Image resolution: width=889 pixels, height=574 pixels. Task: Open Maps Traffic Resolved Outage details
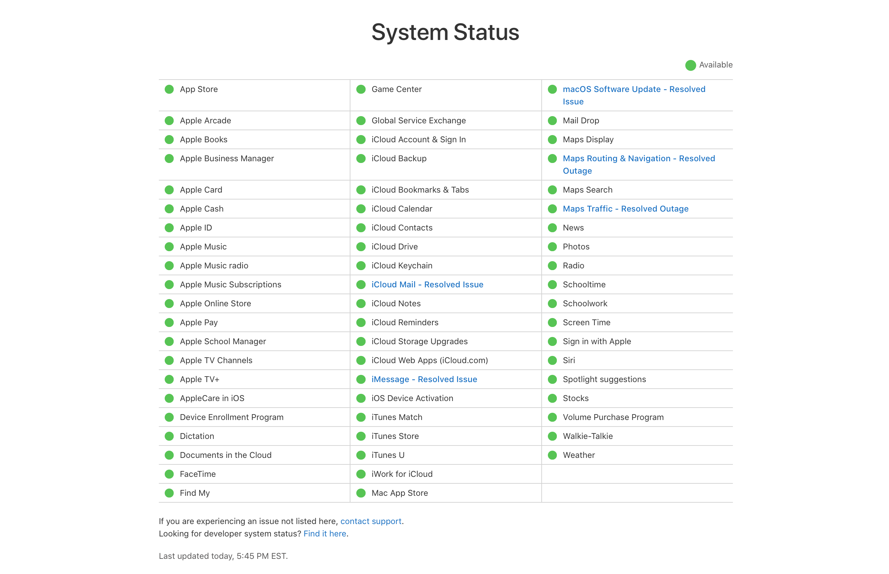point(625,209)
